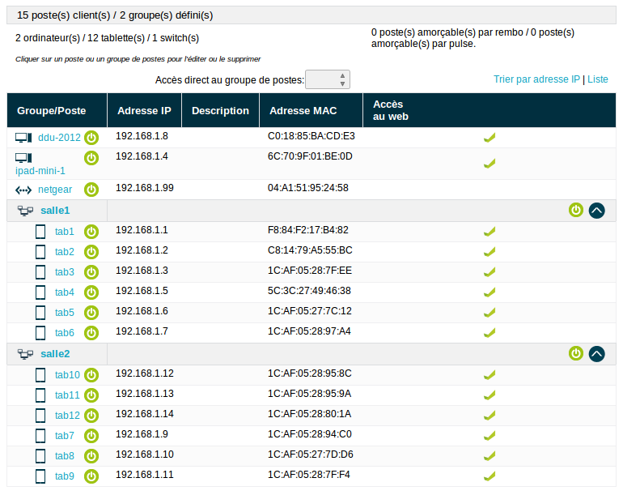The height and width of the screenshot is (495, 623).
Task: Click the network group icon for salle1
Action: coord(25,211)
